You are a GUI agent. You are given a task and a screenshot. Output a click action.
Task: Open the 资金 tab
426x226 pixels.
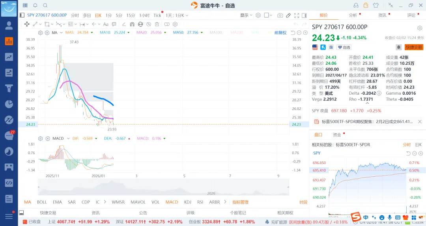[337, 135]
